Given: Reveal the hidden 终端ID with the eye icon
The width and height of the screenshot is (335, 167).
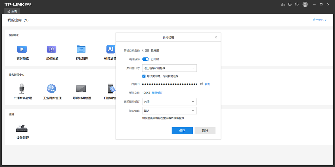Looking at the screenshot, I should [x=201, y=84].
